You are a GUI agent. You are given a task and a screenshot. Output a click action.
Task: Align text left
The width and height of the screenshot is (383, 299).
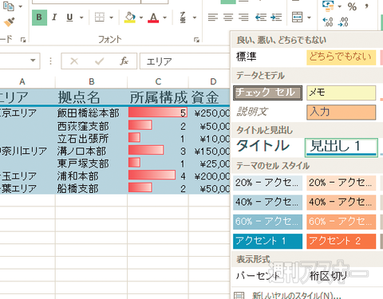click(x=213, y=18)
